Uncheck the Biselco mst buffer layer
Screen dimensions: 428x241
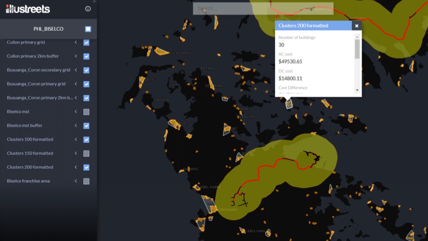pos(86,126)
